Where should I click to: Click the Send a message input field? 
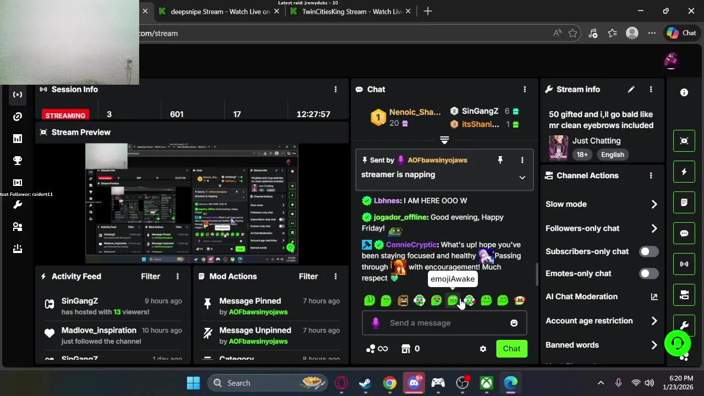(444, 323)
